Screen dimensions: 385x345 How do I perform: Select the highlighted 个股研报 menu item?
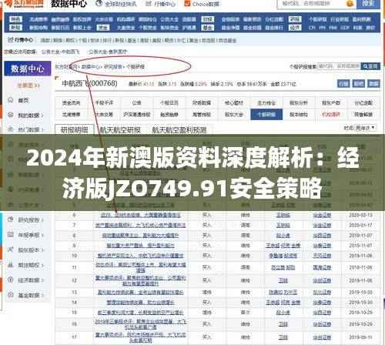coord(266,114)
